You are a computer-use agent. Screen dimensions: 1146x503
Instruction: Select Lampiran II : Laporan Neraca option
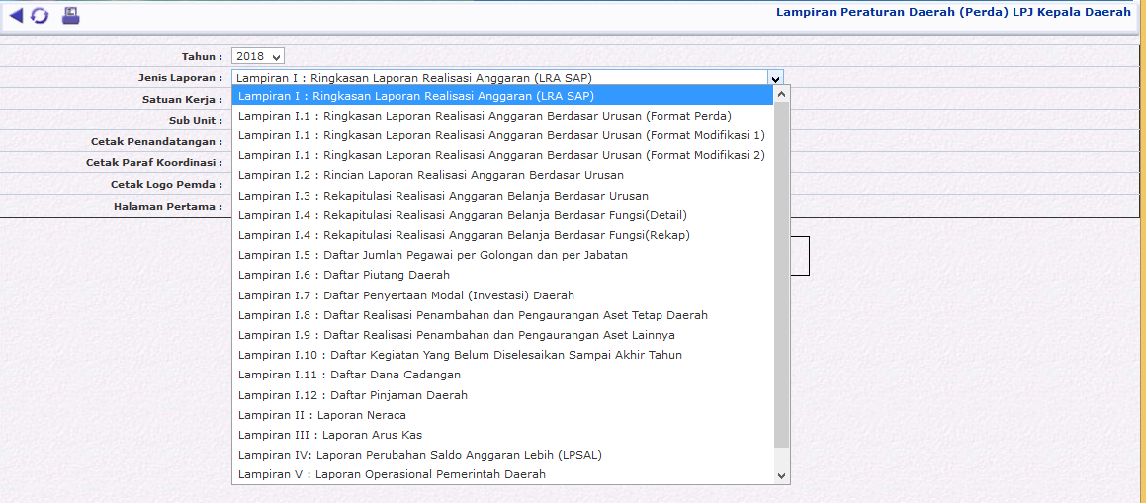(322, 415)
